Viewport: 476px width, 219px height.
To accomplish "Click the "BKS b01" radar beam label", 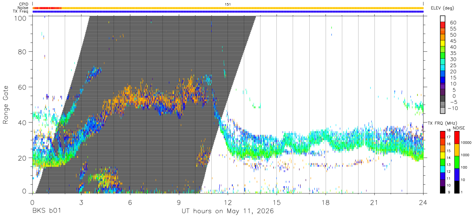I will [x=47, y=211].
